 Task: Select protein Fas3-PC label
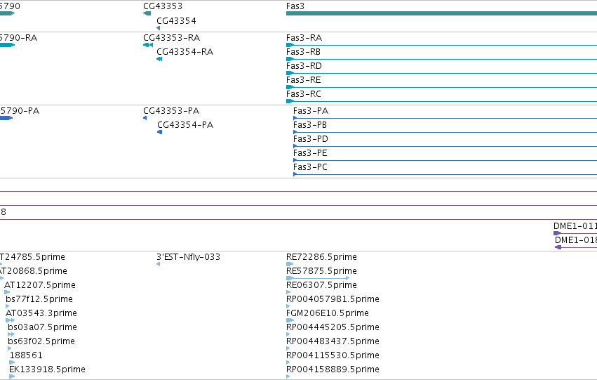click(x=310, y=167)
